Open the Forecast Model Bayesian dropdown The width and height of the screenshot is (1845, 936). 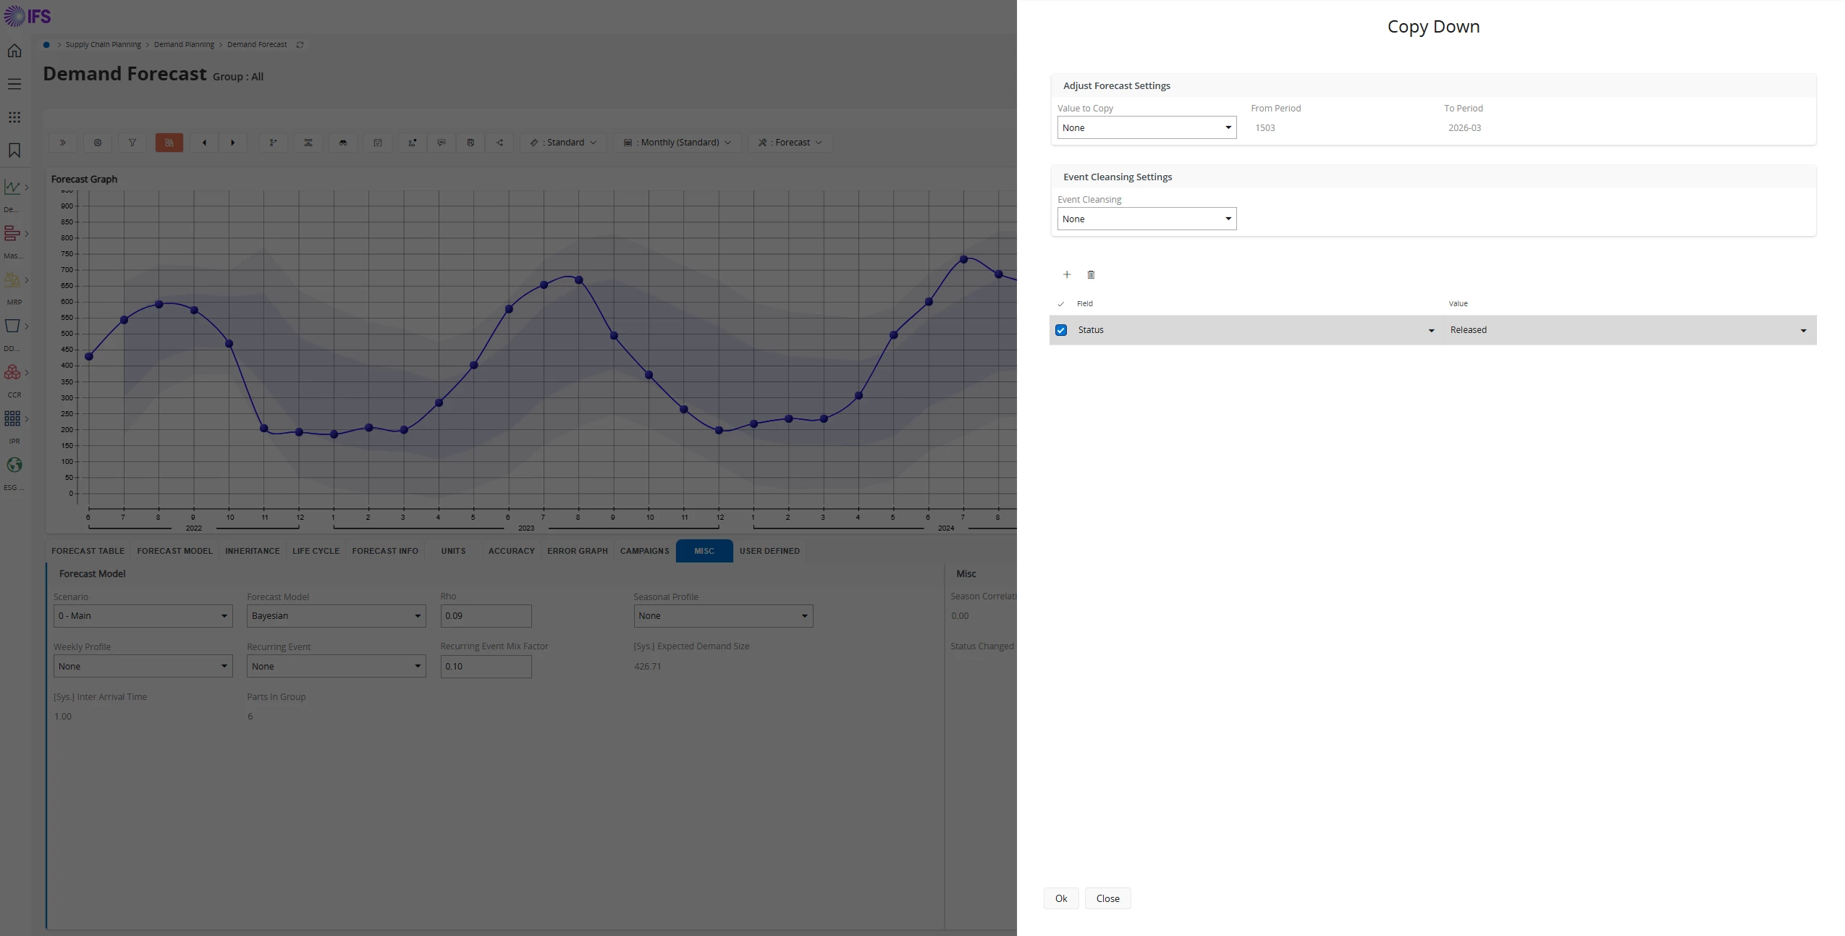(x=337, y=616)
